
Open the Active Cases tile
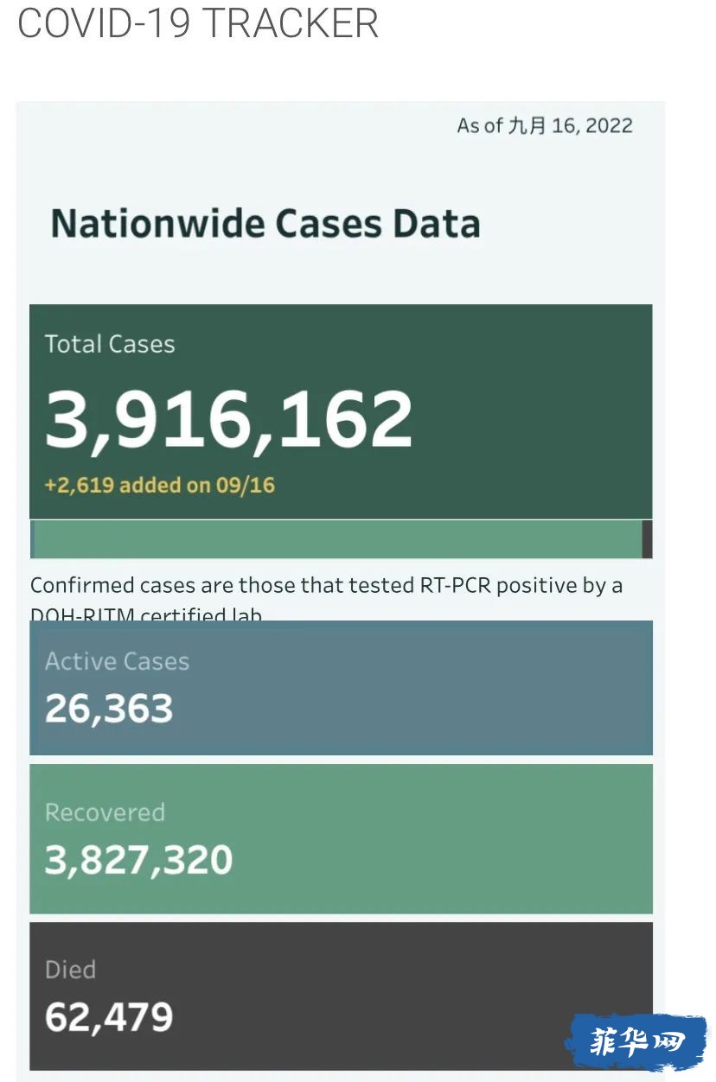click(341, 688)
